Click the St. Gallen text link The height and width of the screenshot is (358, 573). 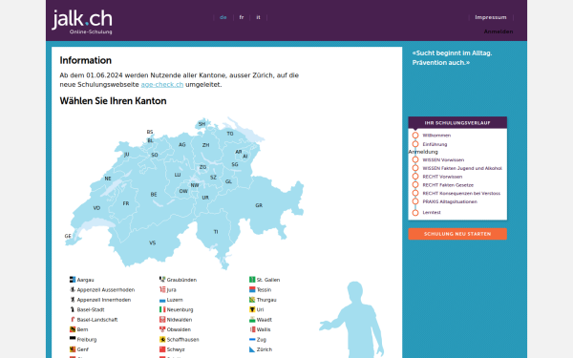(x=268, y=280)
